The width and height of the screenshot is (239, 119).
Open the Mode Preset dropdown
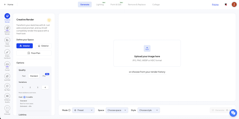83,110
